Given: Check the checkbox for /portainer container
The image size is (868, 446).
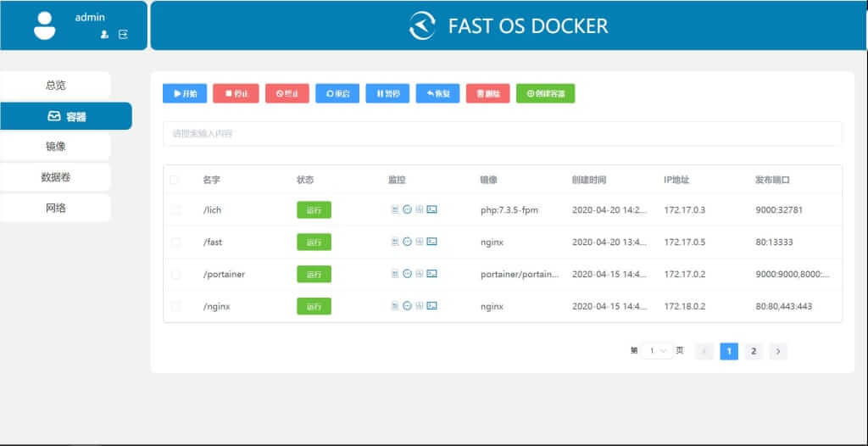Looking at the screenshot, I should (x=175, y=274).
